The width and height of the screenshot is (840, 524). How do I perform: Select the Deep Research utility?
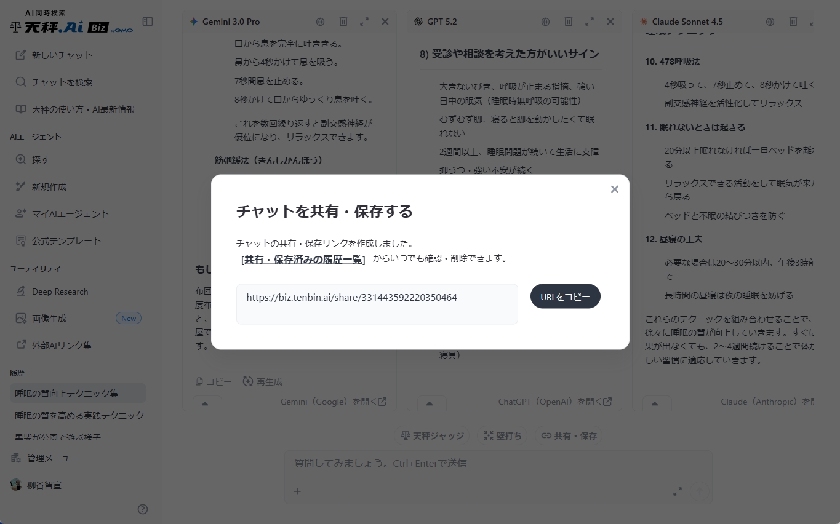61,291
